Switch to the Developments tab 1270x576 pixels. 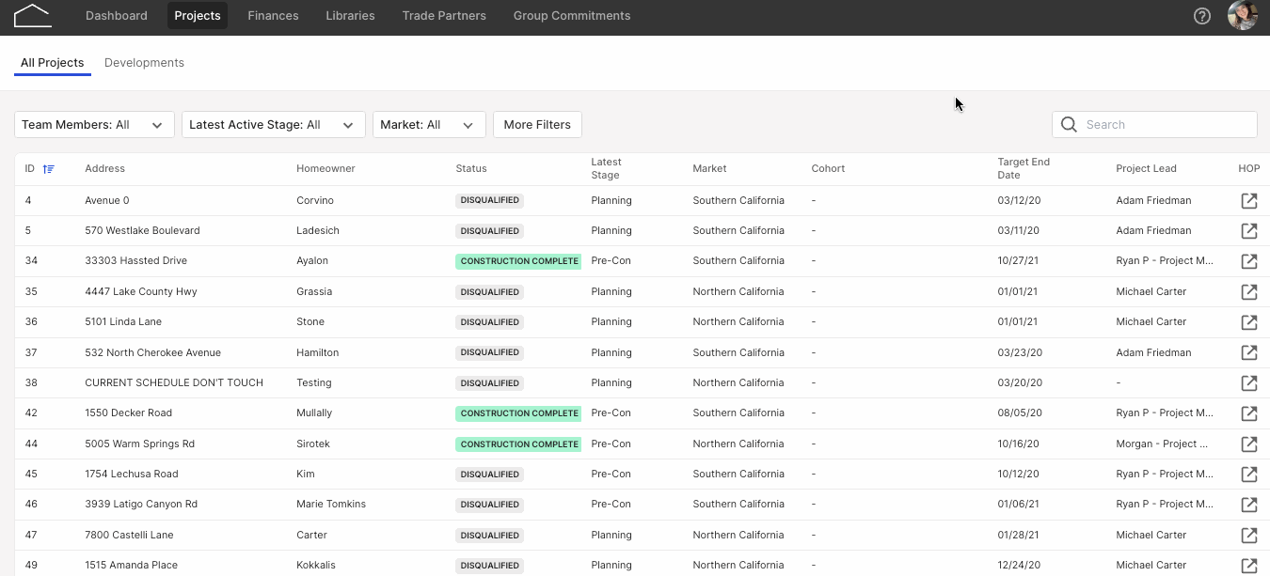click(144, 63)
